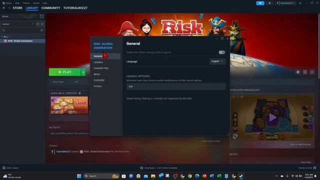320x180 pixels.
Task: Select Betas in properties sidebar
Action: 105,74
